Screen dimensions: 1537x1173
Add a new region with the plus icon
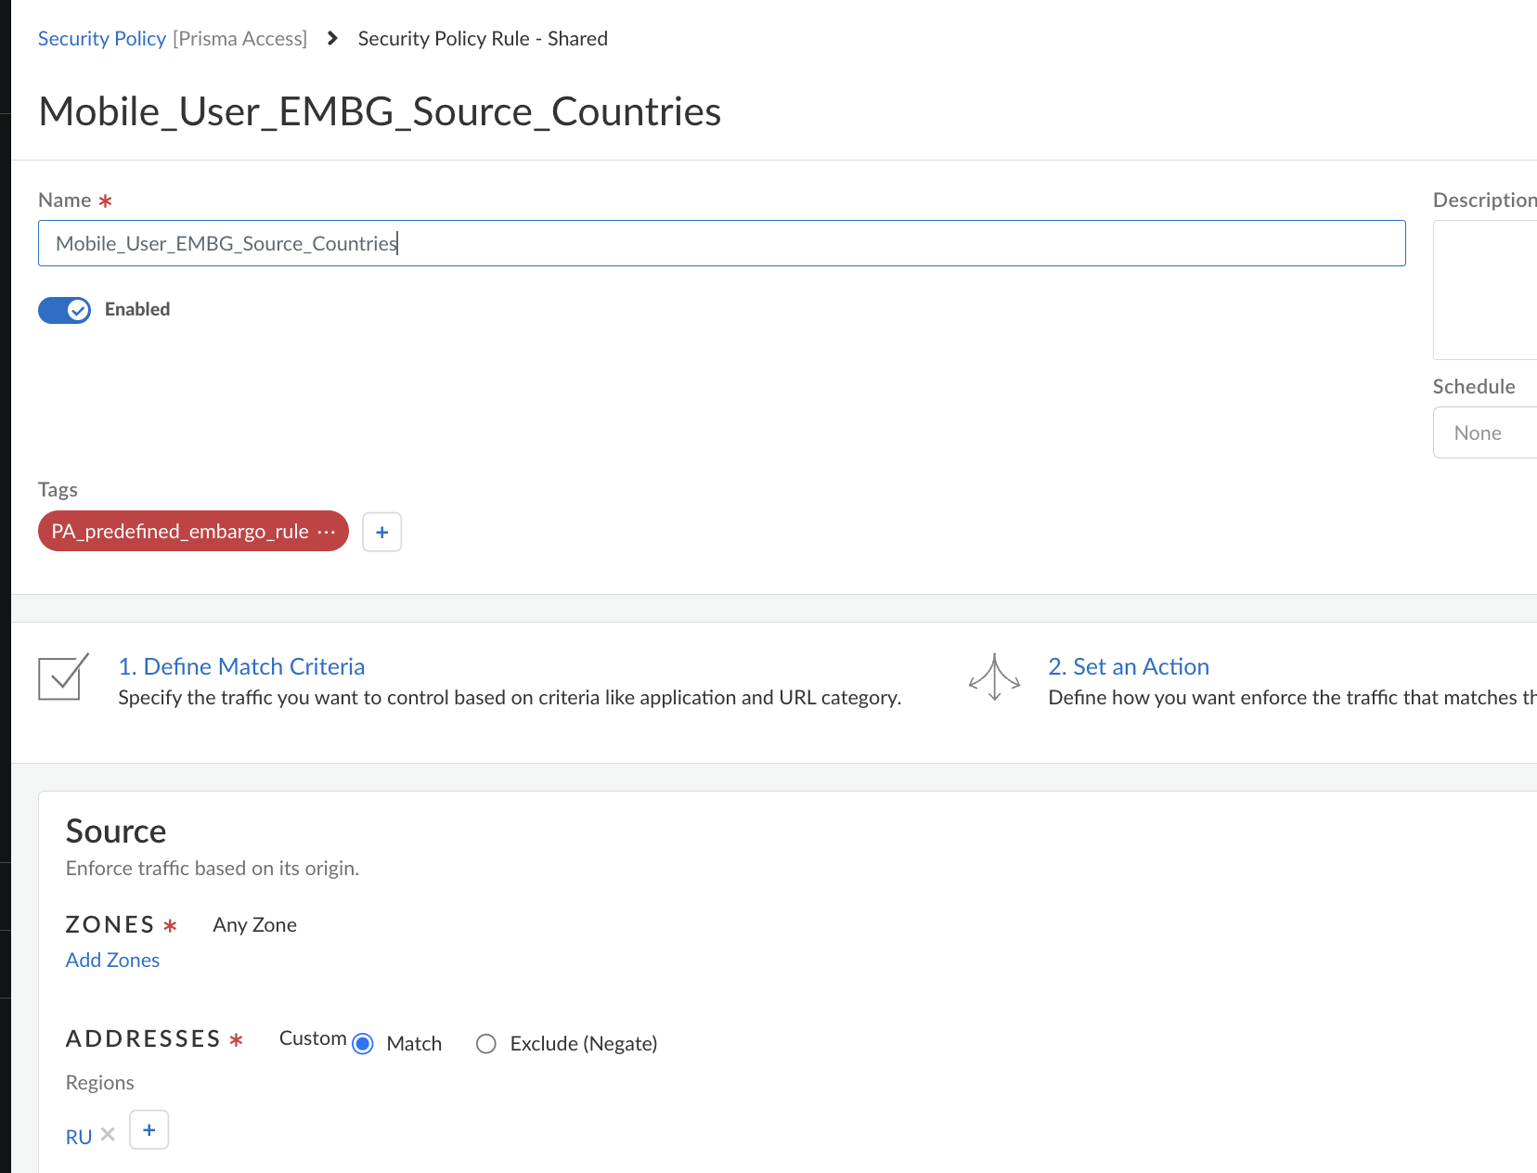pos(149,1129)
